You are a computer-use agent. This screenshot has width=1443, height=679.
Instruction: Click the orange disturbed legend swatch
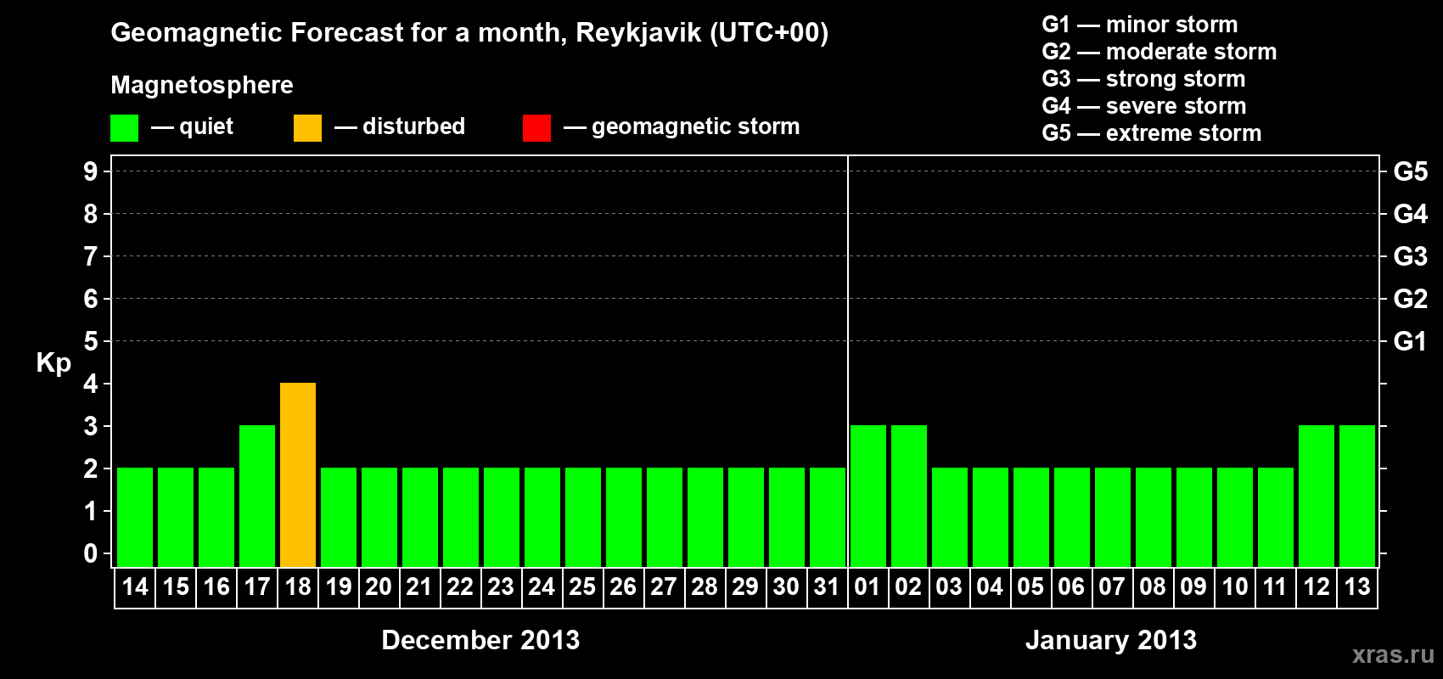(307, 128)
